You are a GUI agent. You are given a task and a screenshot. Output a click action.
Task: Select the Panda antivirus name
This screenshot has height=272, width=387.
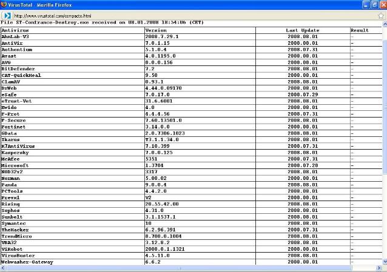point(9,185)
